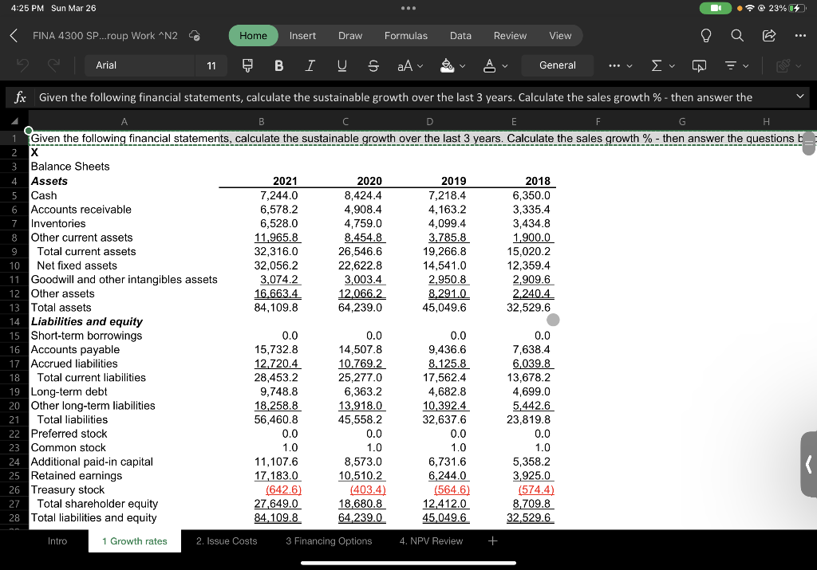Add a new sheet with plus button

492,541
